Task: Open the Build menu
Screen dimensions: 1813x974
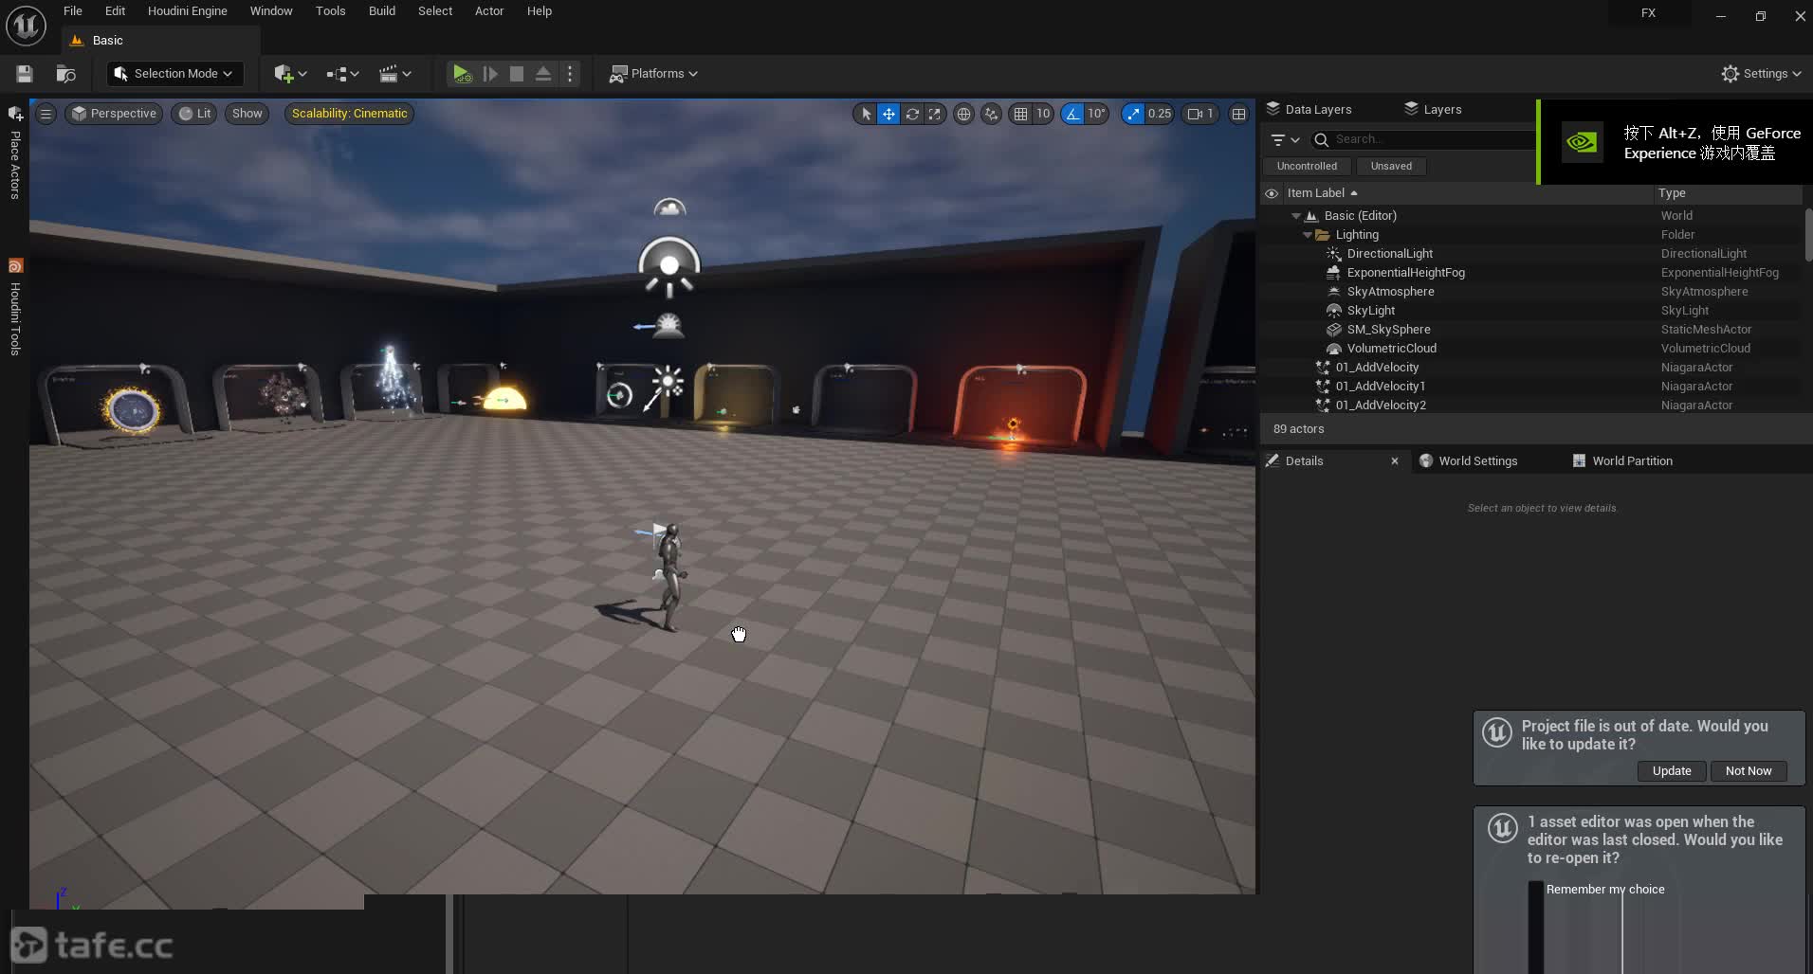Action: (x=382, y=11)
